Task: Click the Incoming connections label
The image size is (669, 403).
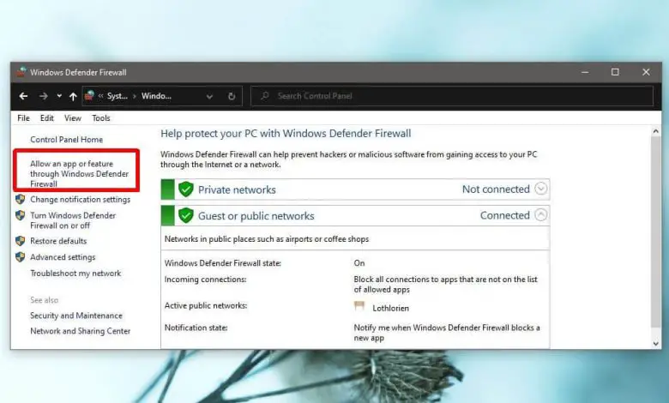Action: tap(205, 280)
